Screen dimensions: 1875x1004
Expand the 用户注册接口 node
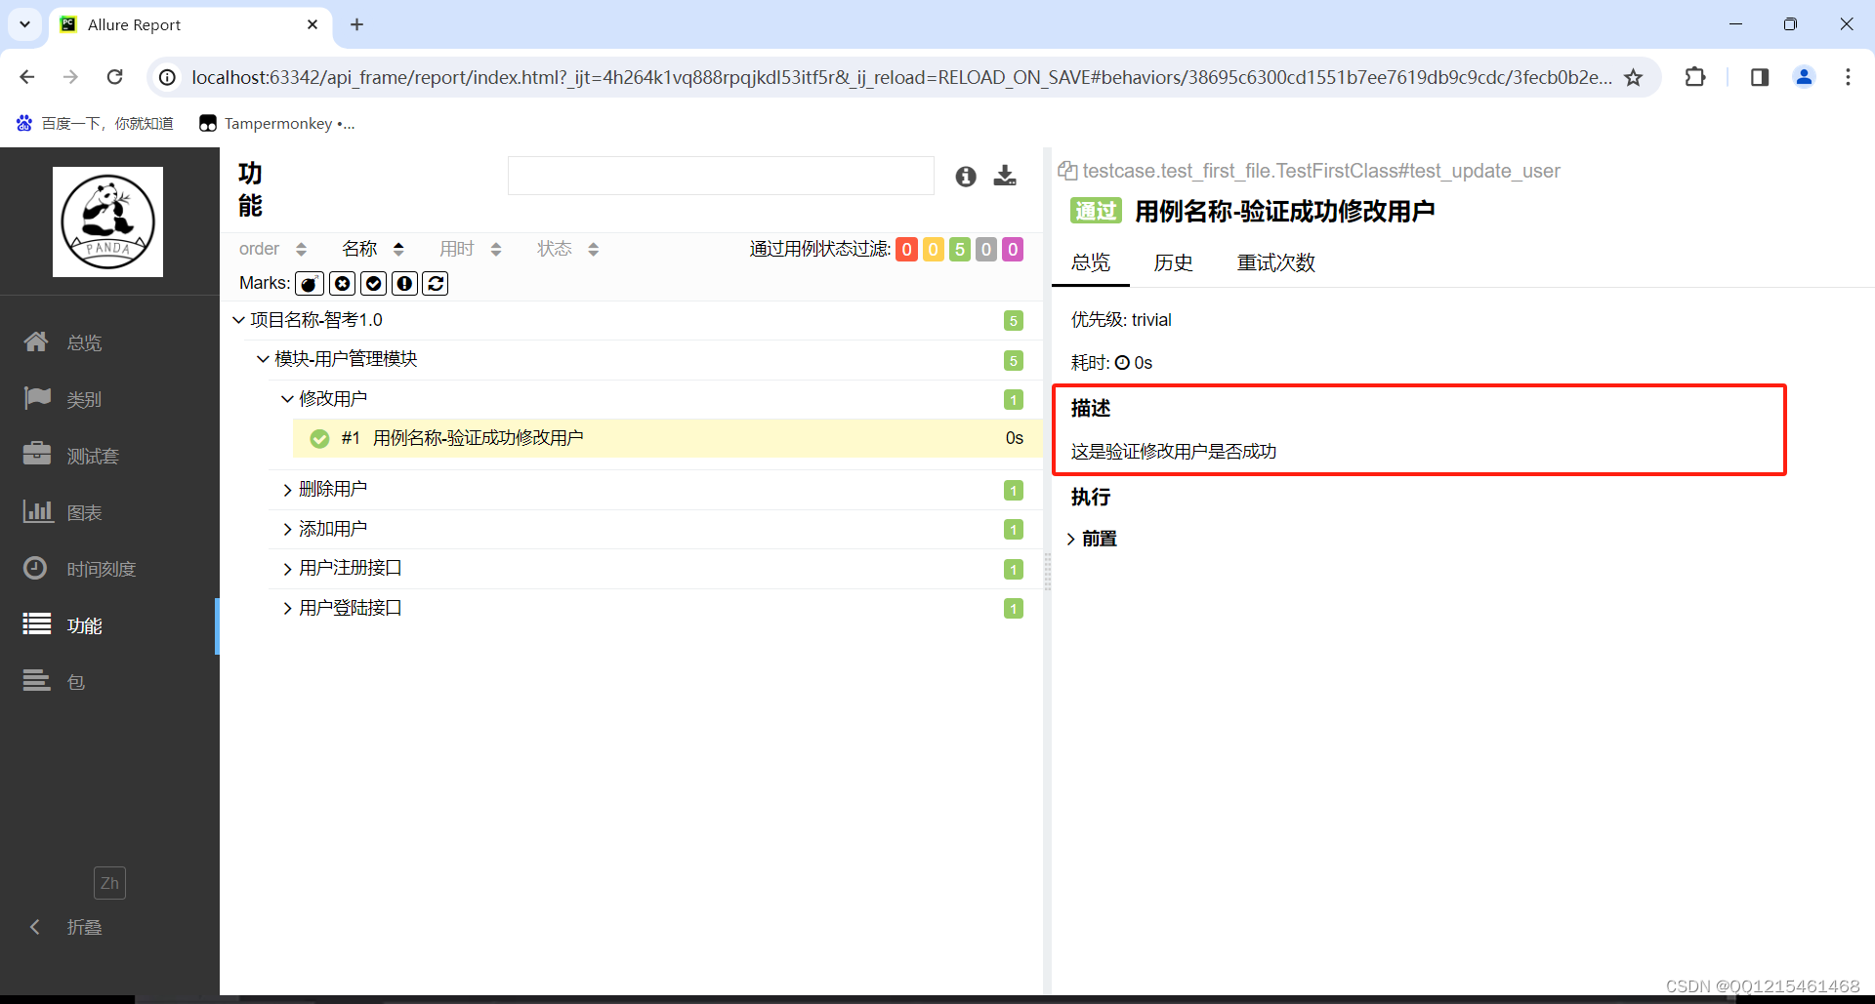[287, 569]
